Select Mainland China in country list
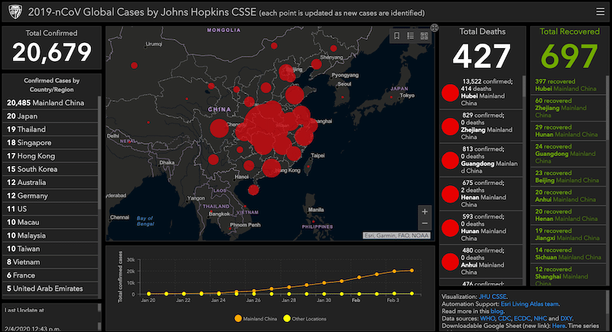Screen dimensions: 612x332 click(50, 103)
